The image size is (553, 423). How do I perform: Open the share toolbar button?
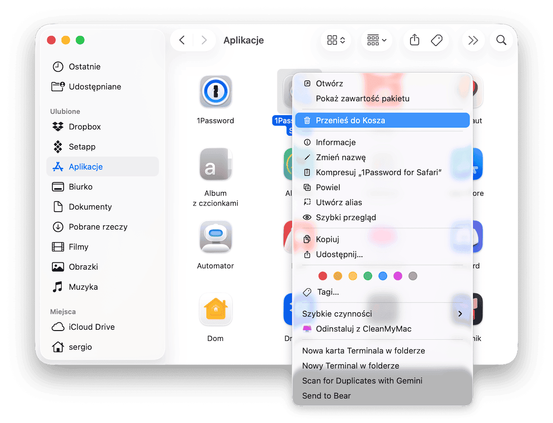click(414, 40)
